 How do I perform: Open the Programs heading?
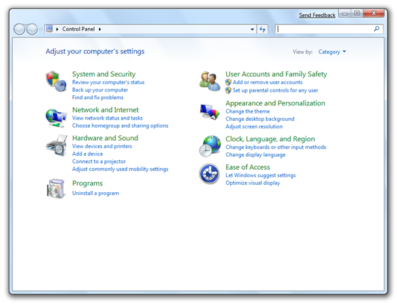(87, 183)
